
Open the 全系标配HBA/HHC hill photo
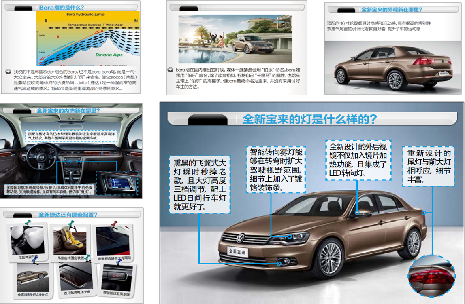tap(33, 278)
